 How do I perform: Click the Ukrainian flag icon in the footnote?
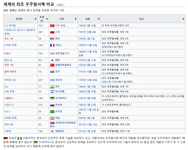pos(36,142)
